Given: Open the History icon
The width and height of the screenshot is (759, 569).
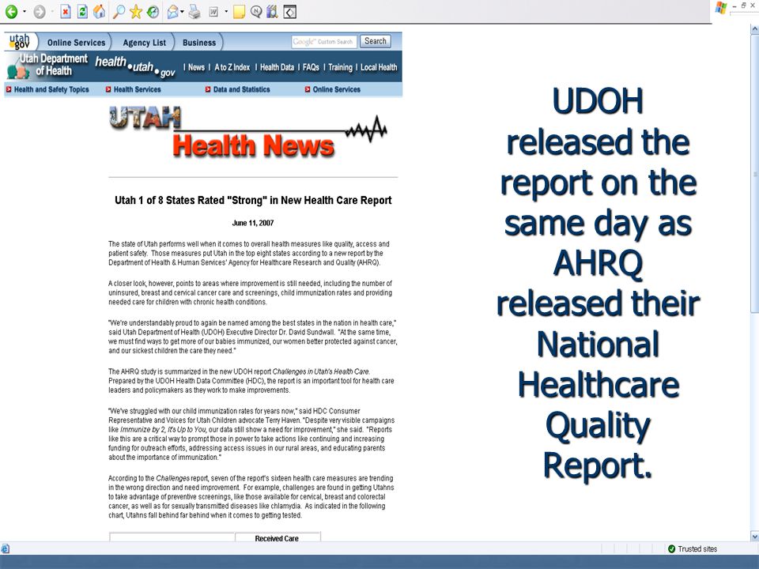Looking at the screenshot, I should tap(153, 12).
